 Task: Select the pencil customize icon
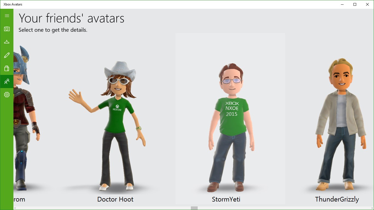(x=7, y=55)
